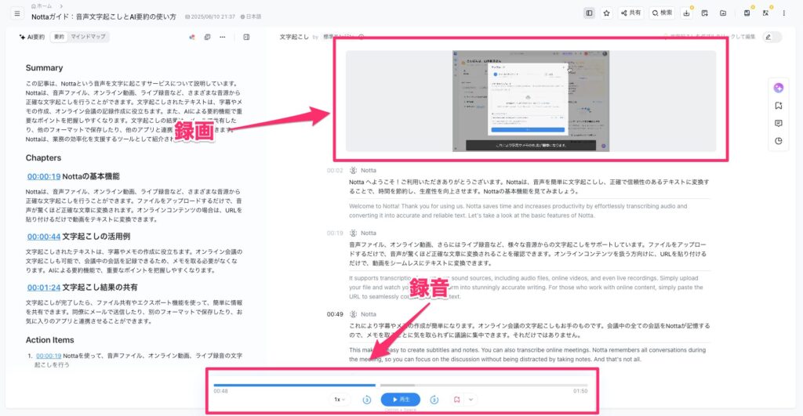Open the comments icon in right sidebar
803x416 pixels.
coord(779,123)
